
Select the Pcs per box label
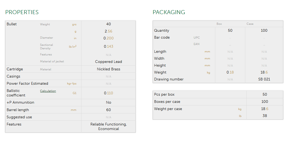point(164,94)
